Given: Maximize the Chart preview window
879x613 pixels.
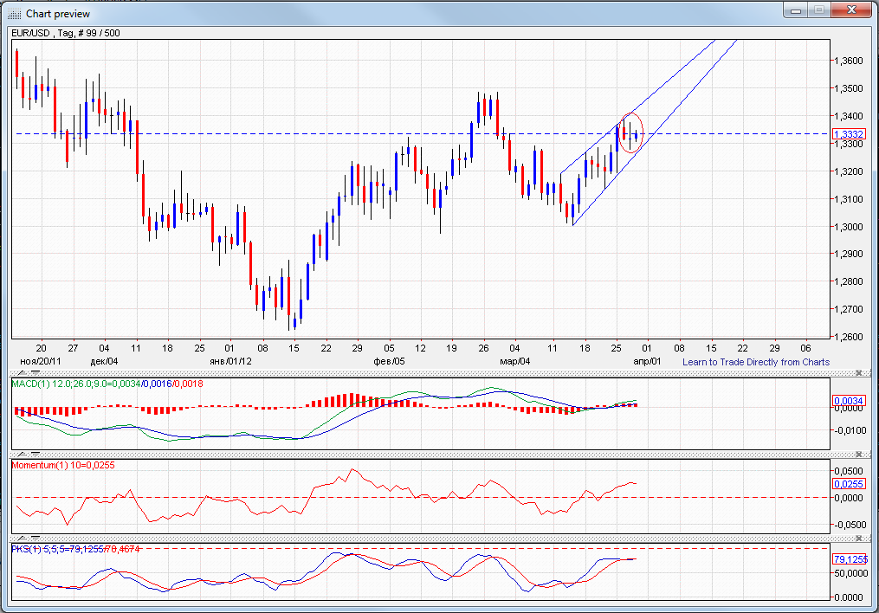Looking at the screenshot, I should click(x=819, y=10).
